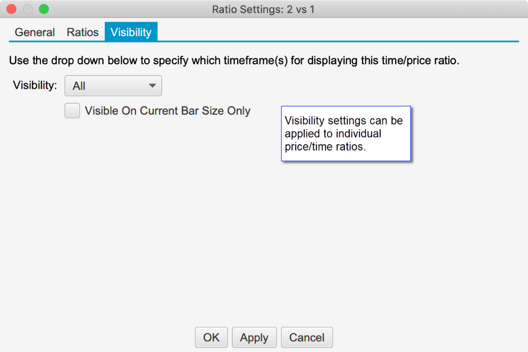This screenshot has width=528, height=352.
Task: Click the greyed-out minimize window button
Action: (x=27, y=9)
